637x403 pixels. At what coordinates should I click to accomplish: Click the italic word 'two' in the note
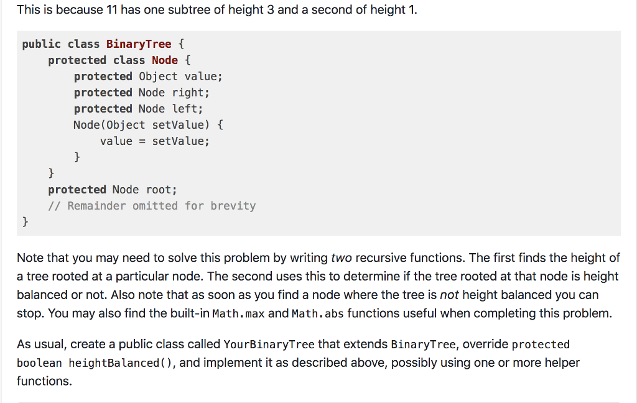(342, 257)
